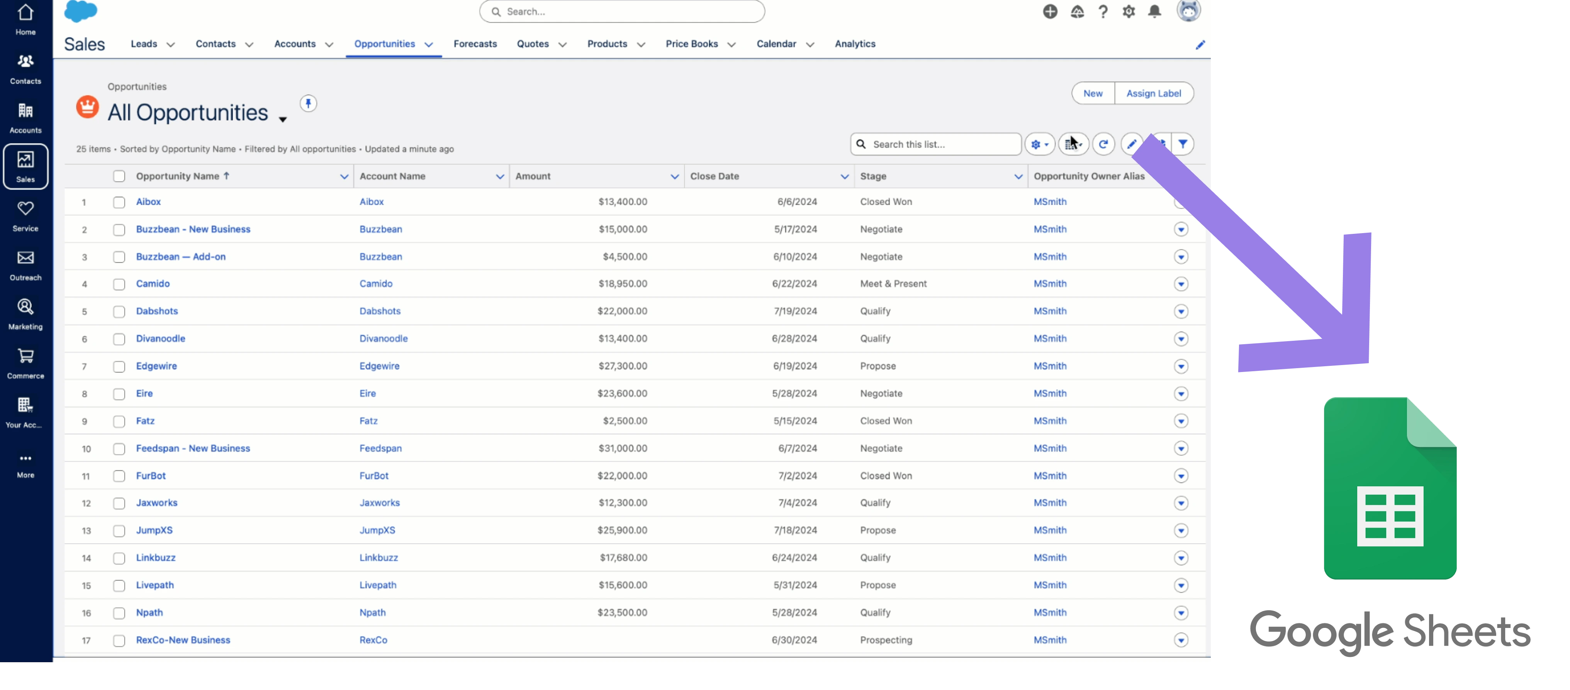
Task: Click the global Search field
Action: [622, 12]
